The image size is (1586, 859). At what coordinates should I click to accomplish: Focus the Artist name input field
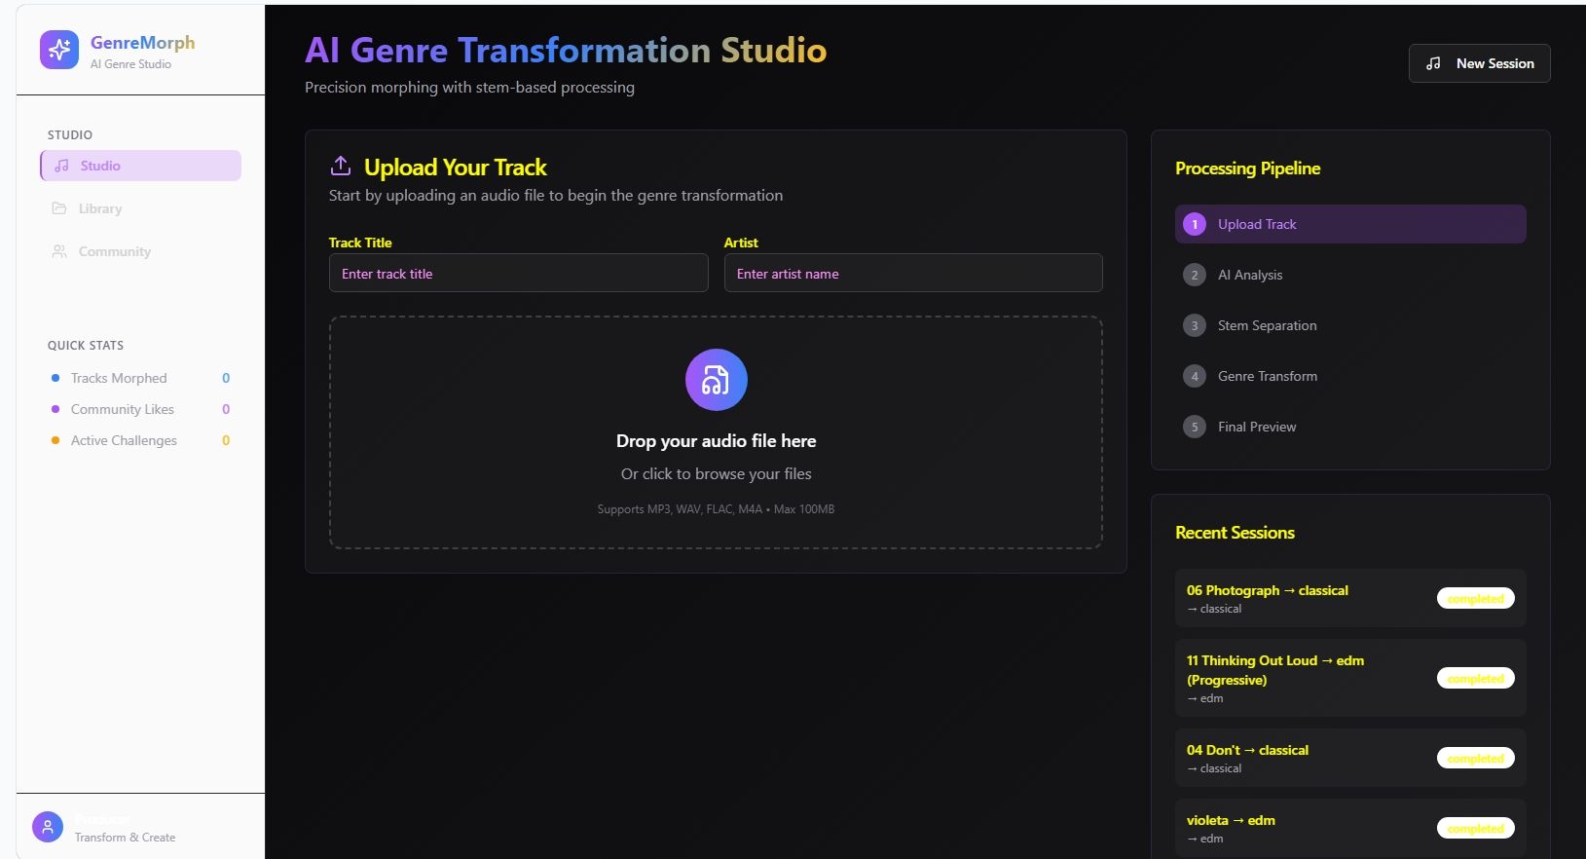pyautogui.click(x=913, y=273)
